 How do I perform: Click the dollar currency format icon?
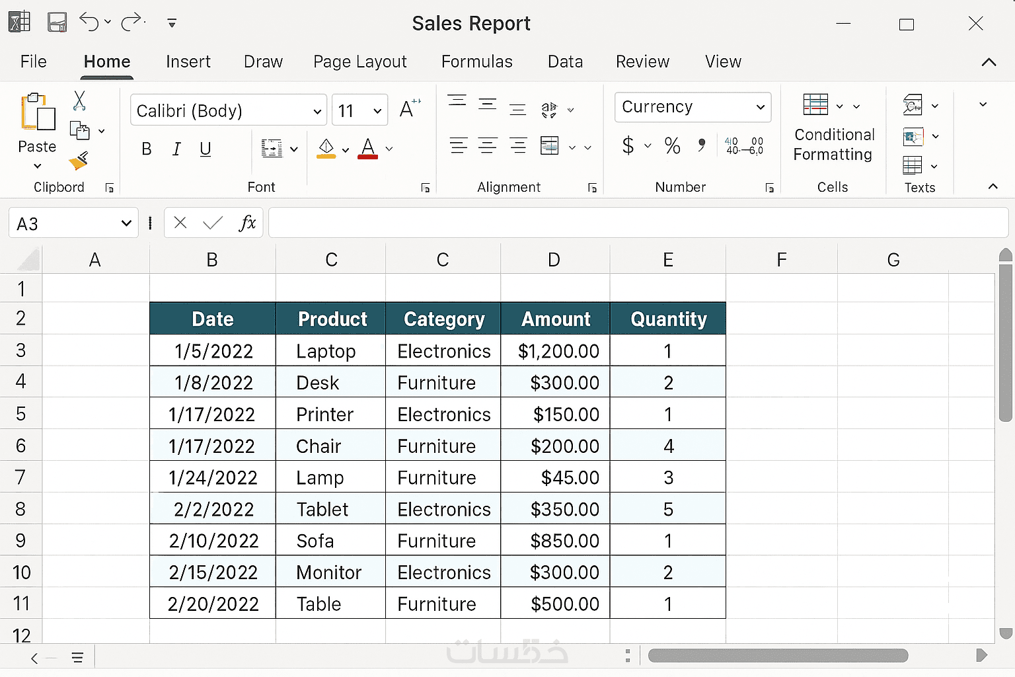tap(628, 145)
